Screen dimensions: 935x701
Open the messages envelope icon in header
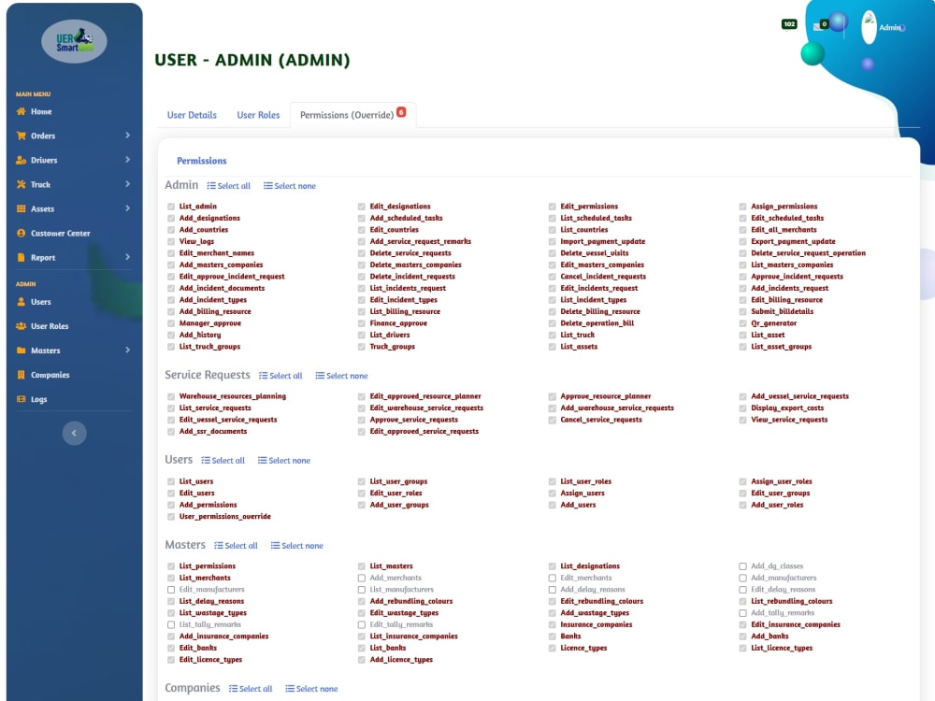pyautogui.click(x=818, y=26)
